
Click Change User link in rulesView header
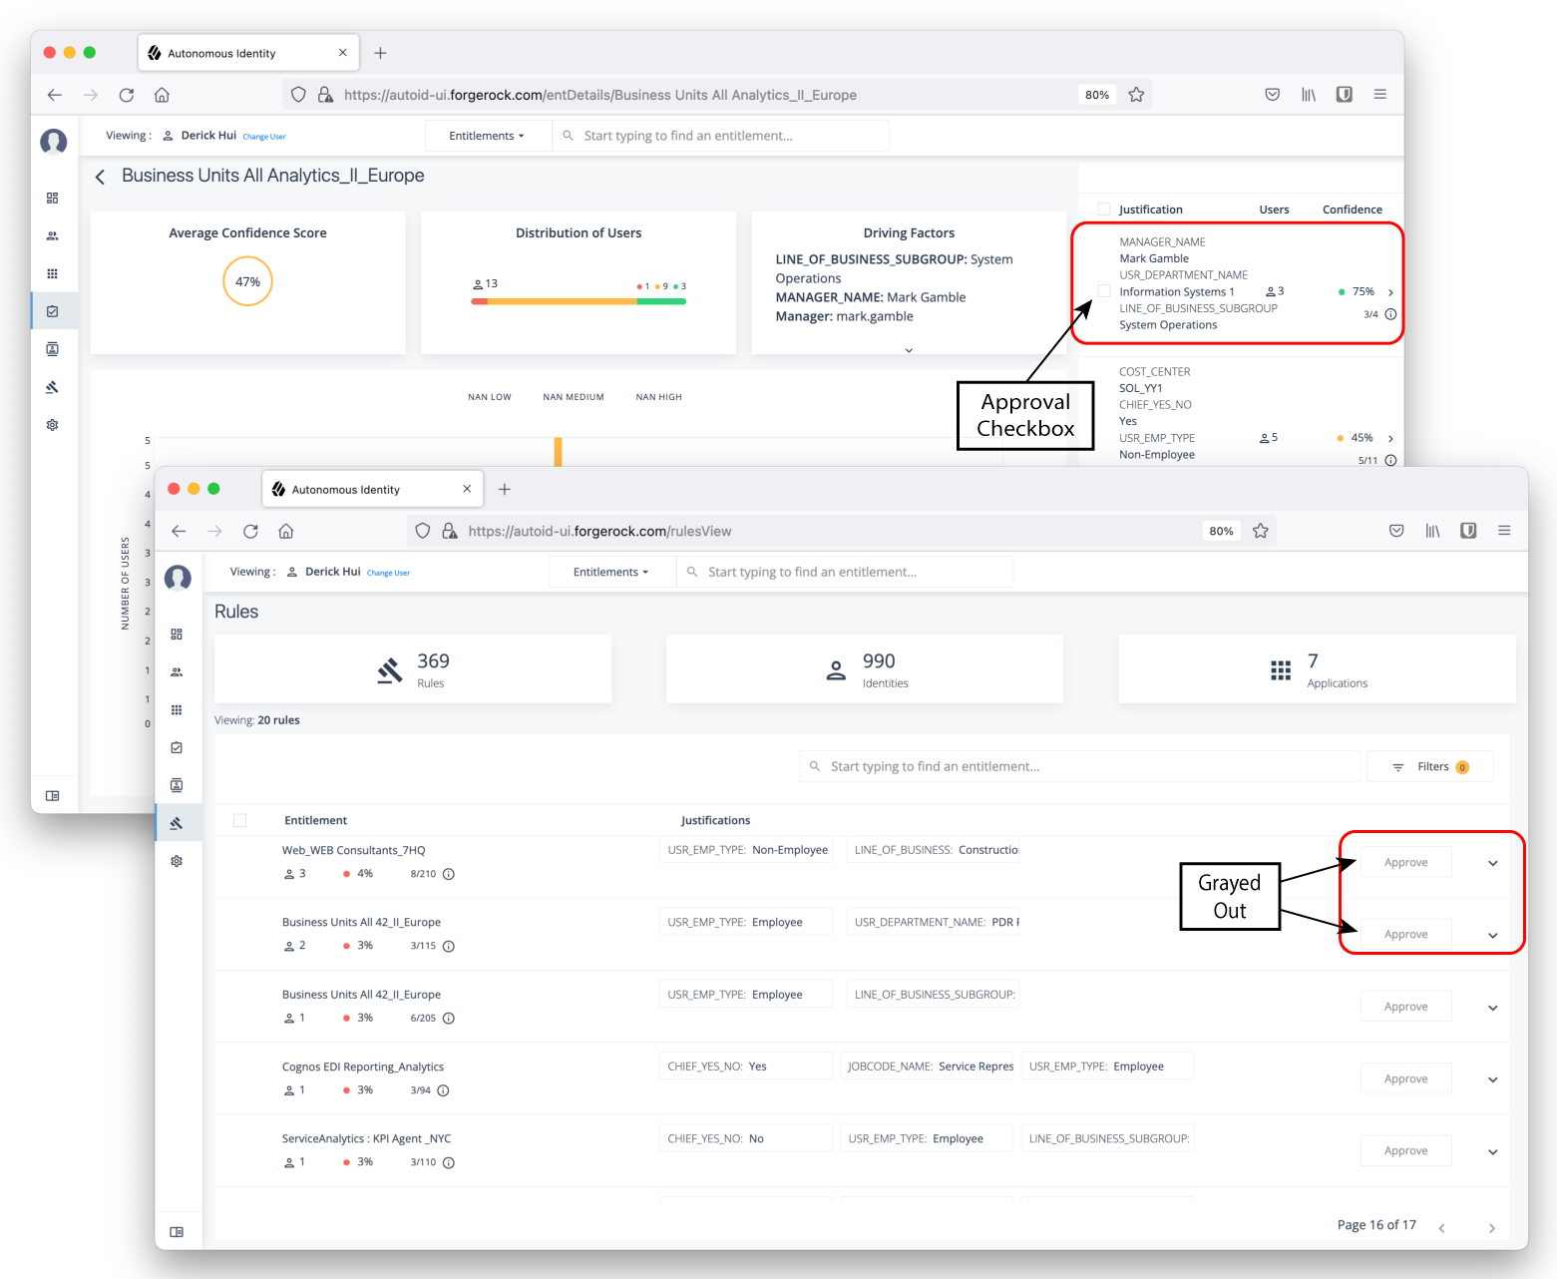[x=388, y=573]
